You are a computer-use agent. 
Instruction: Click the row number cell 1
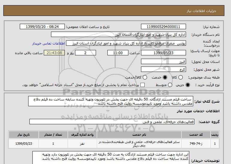[215, 144]
